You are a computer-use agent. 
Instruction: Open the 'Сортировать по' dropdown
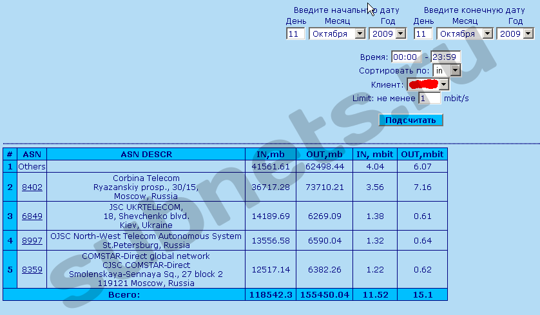[447, 70]
